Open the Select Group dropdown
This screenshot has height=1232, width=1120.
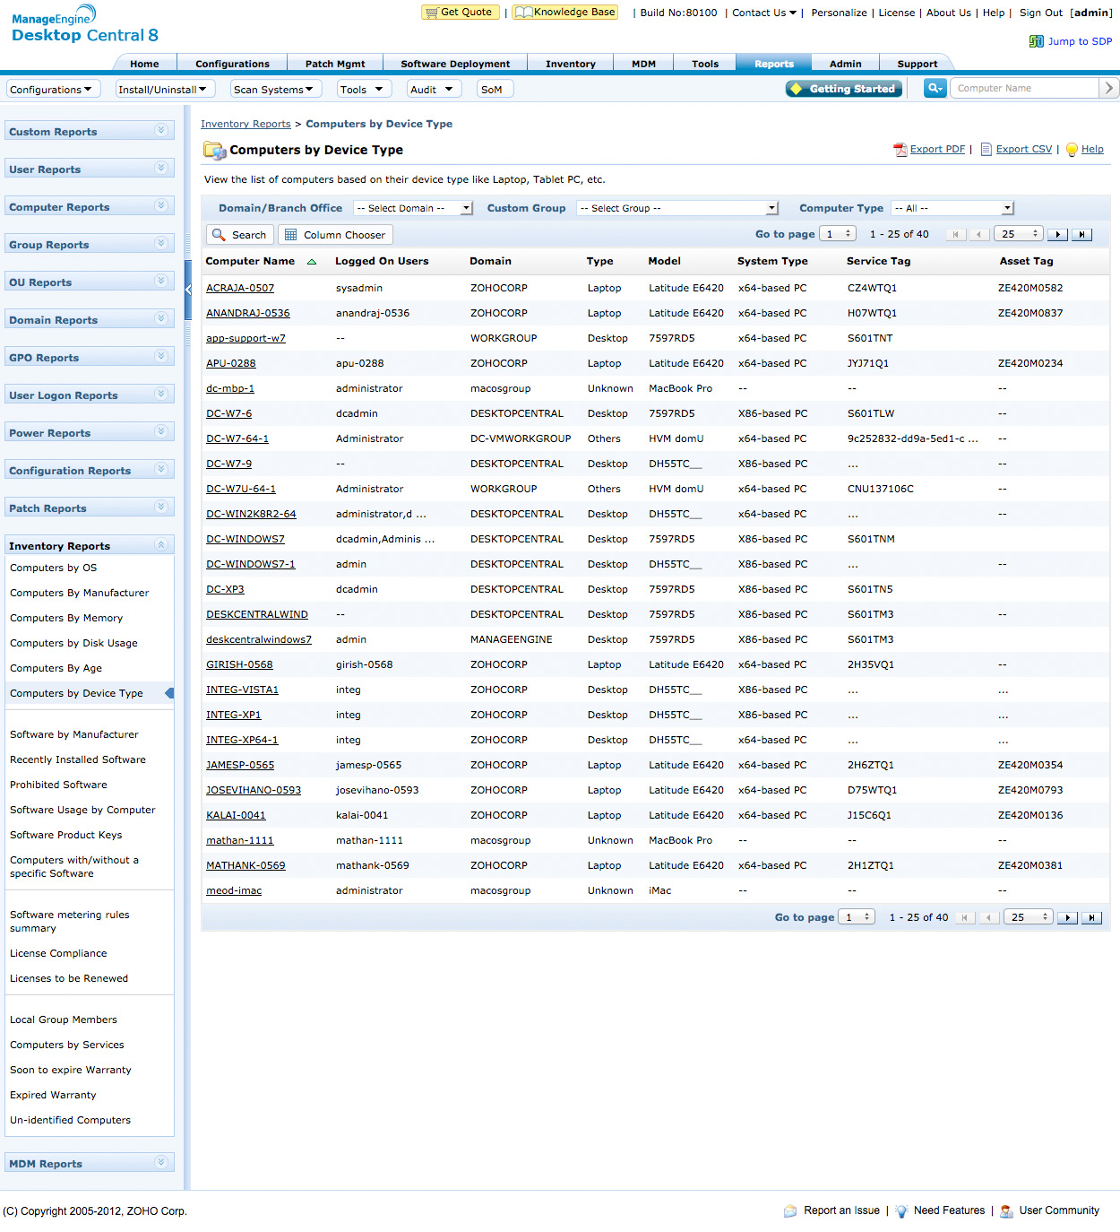[676, 208]
